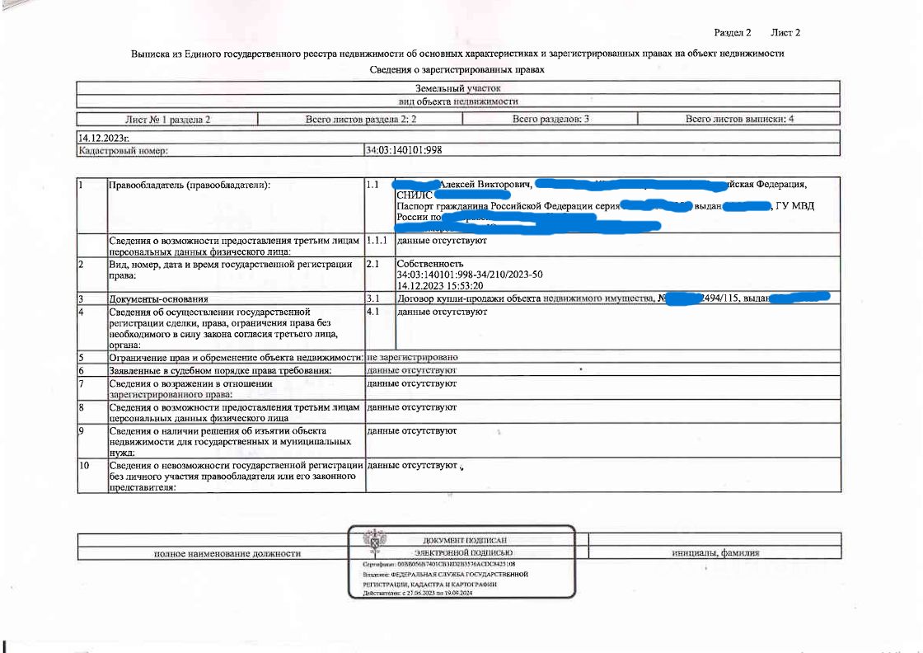The height and width of the screenshot is (653, 923).
Task: Select the cell "Лист № 1 раздела 2"
Action: (168, 120)
